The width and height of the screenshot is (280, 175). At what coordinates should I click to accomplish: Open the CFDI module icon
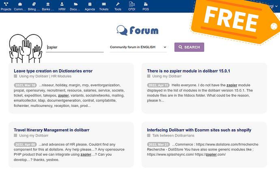click(x=132, y=4)
